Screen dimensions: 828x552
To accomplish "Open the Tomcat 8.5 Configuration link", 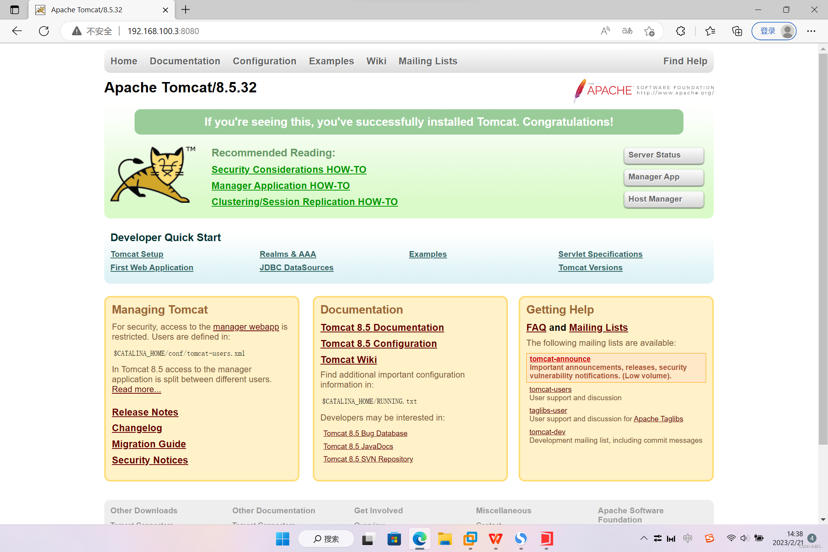I will click(x=378, y=343).
